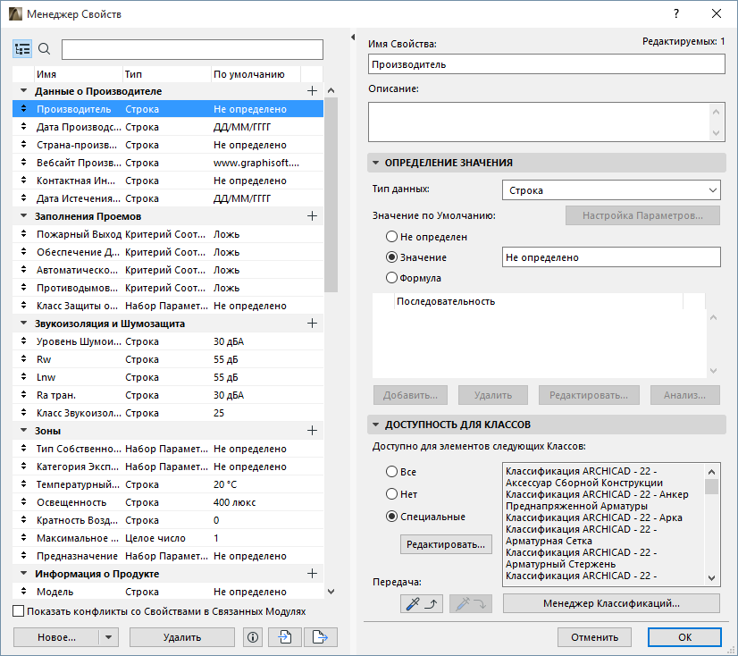Click the import properties icon
738x656 pixels.
click(285, 637)
